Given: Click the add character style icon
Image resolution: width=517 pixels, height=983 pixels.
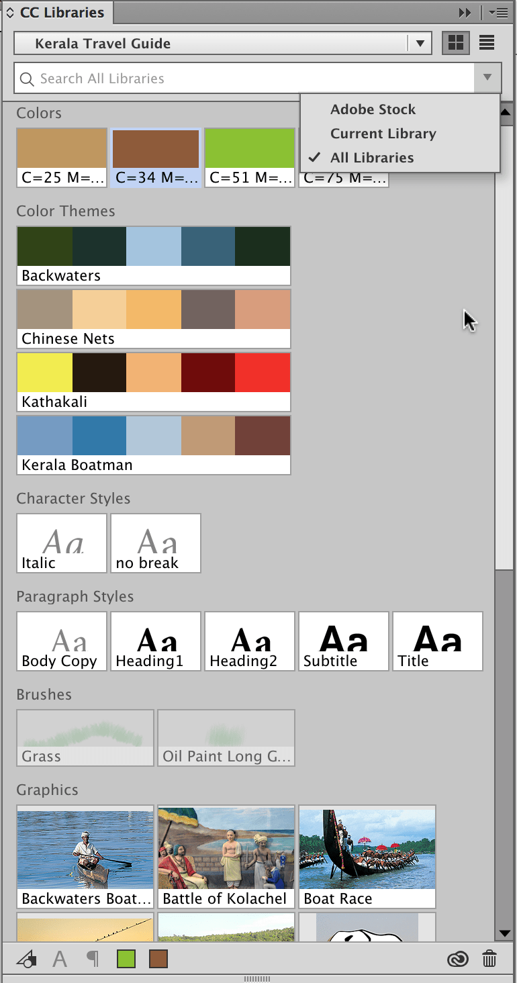Looking at the screenshot, I should (x=60, y=959).
